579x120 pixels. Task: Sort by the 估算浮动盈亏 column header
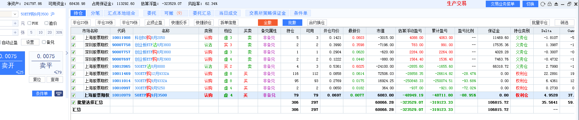click(x=410, y=31)
